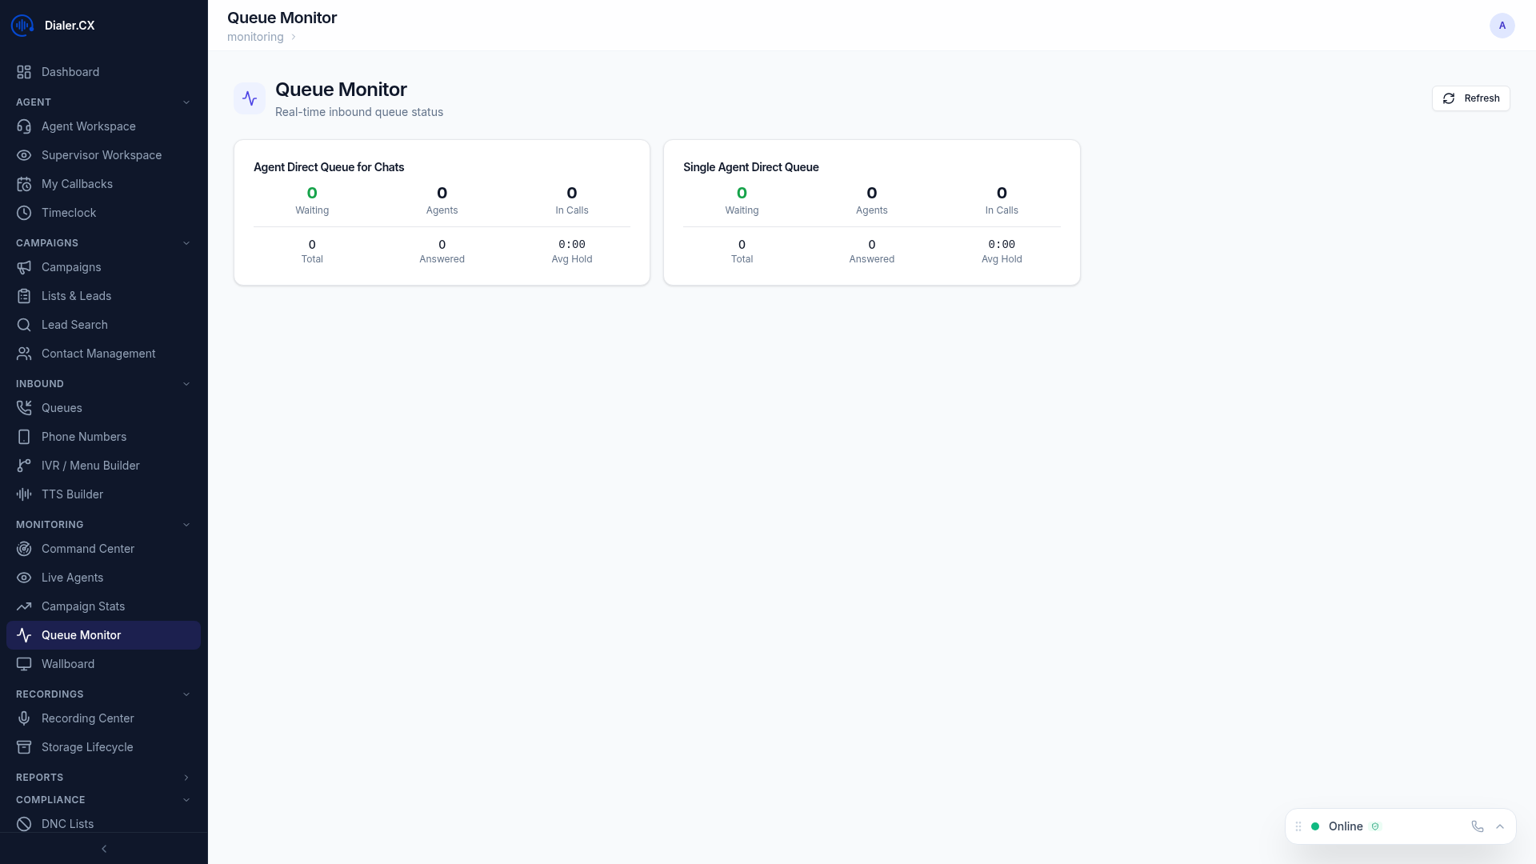This screenshot has height=864, width=1536.
Task: Open the Campaign Stats page
Action: coord(83,606)
